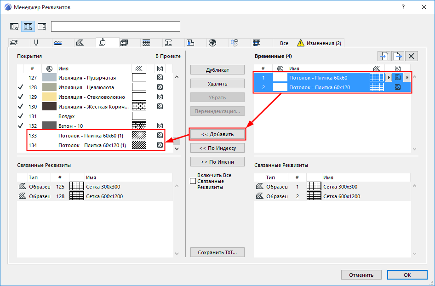Confirm with the OK button

tap(407, 275)
